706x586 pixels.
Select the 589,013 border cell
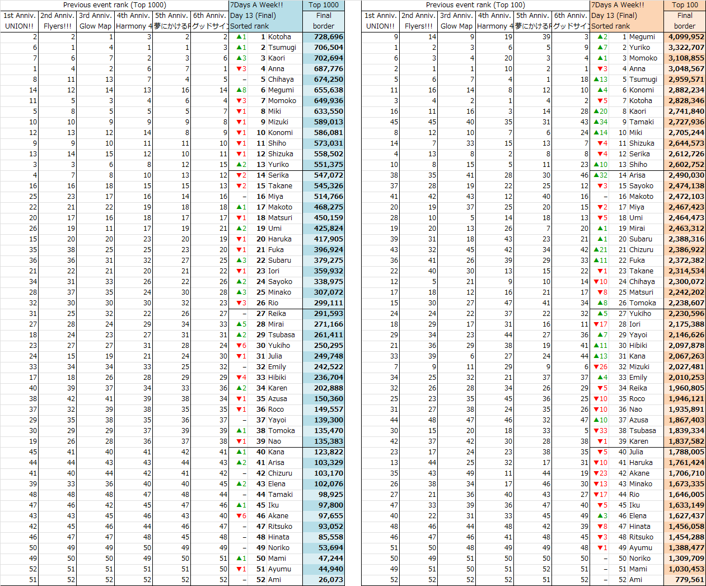click(324, 122)
